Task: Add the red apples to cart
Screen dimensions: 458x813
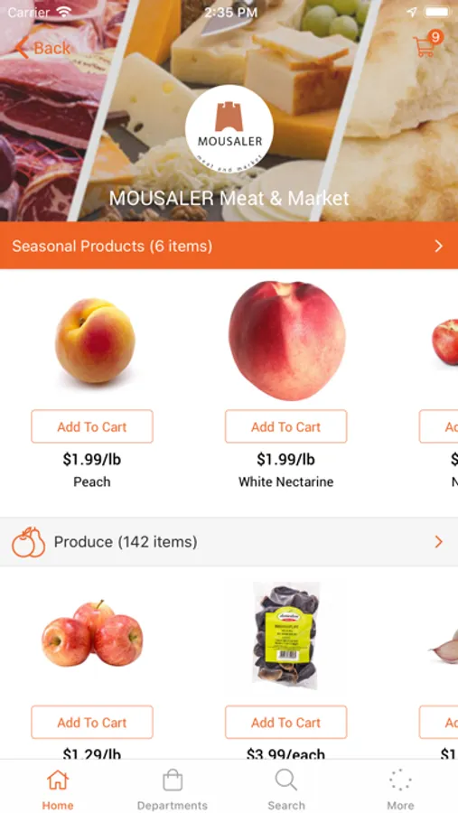Action: [x=92, y=723]
